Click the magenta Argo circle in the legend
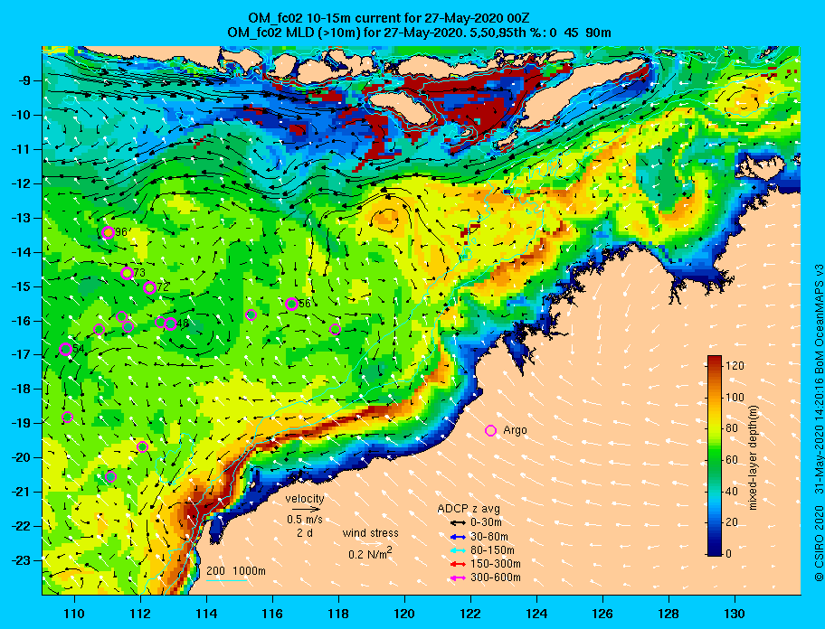This screenshot has width=825, height=629. tap(490, 430)
